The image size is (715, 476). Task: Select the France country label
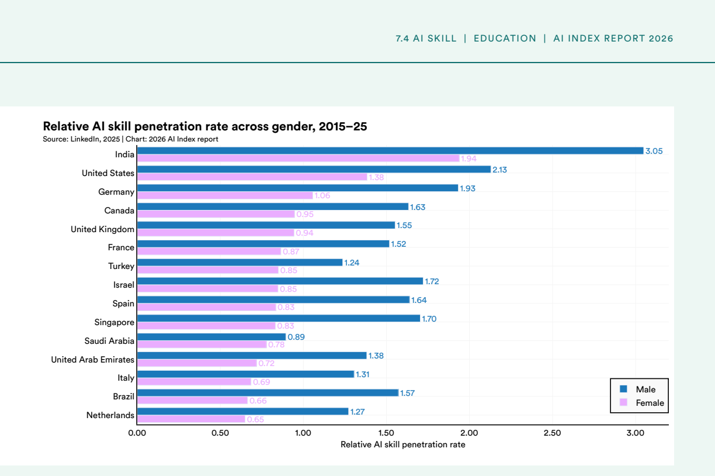[x=121, y=247]
